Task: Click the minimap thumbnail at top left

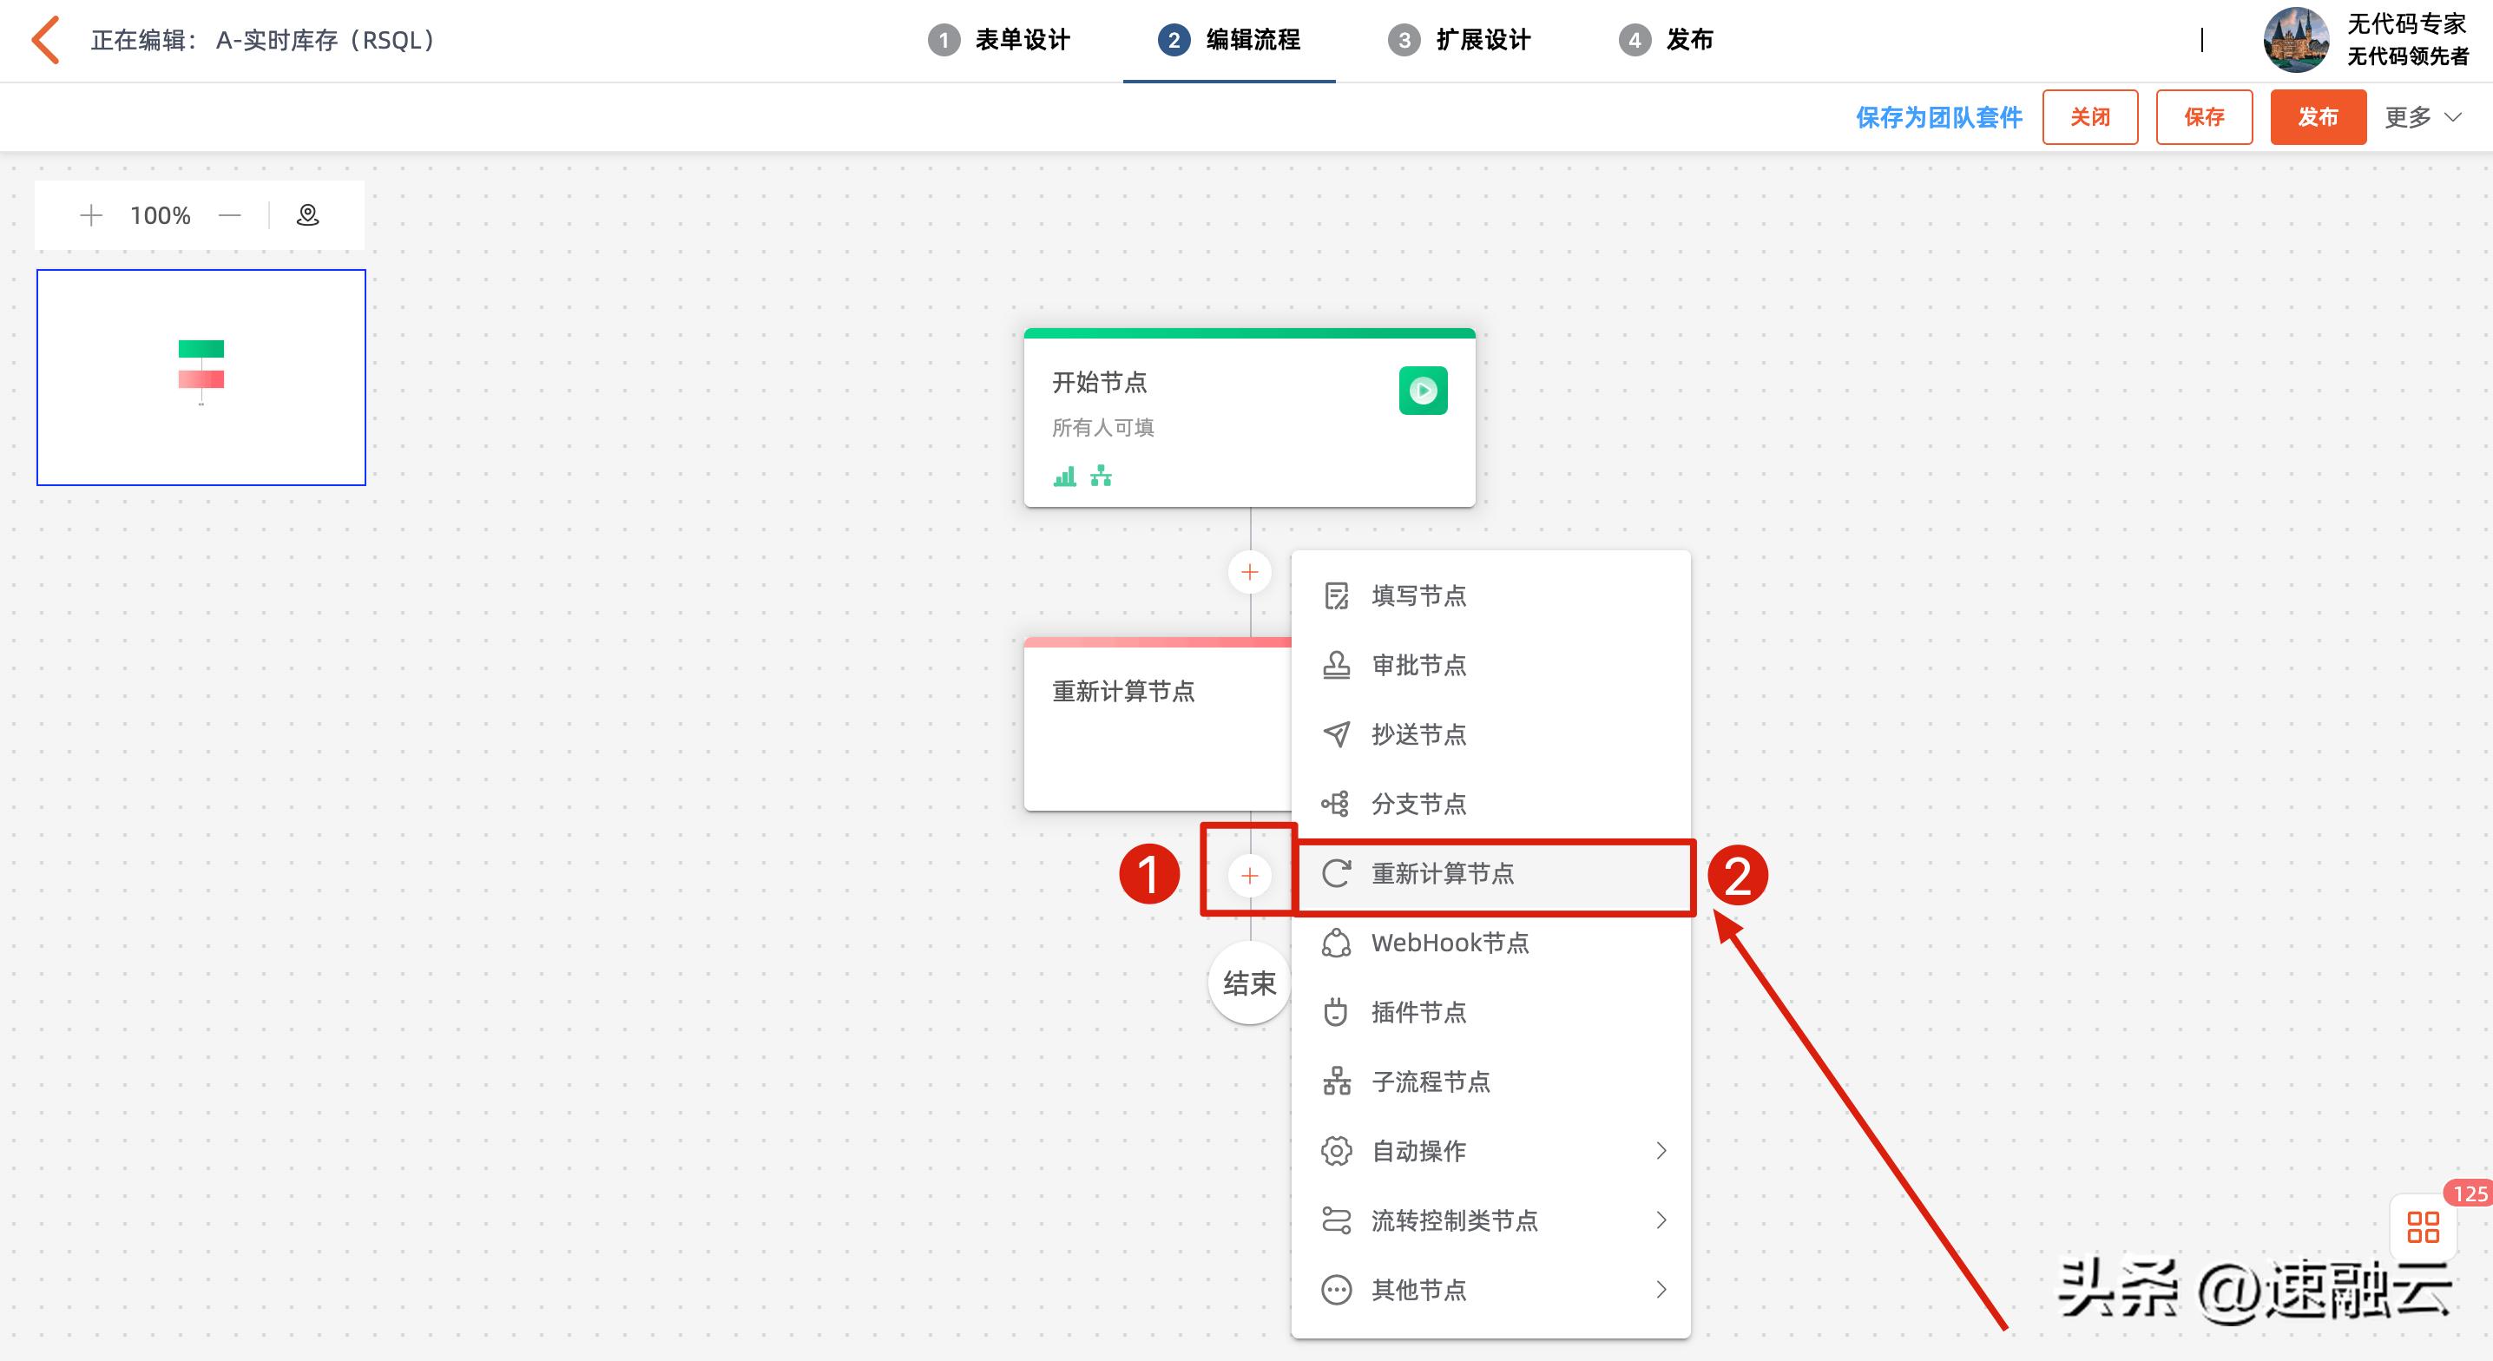Action: click(x=201, y=377)
